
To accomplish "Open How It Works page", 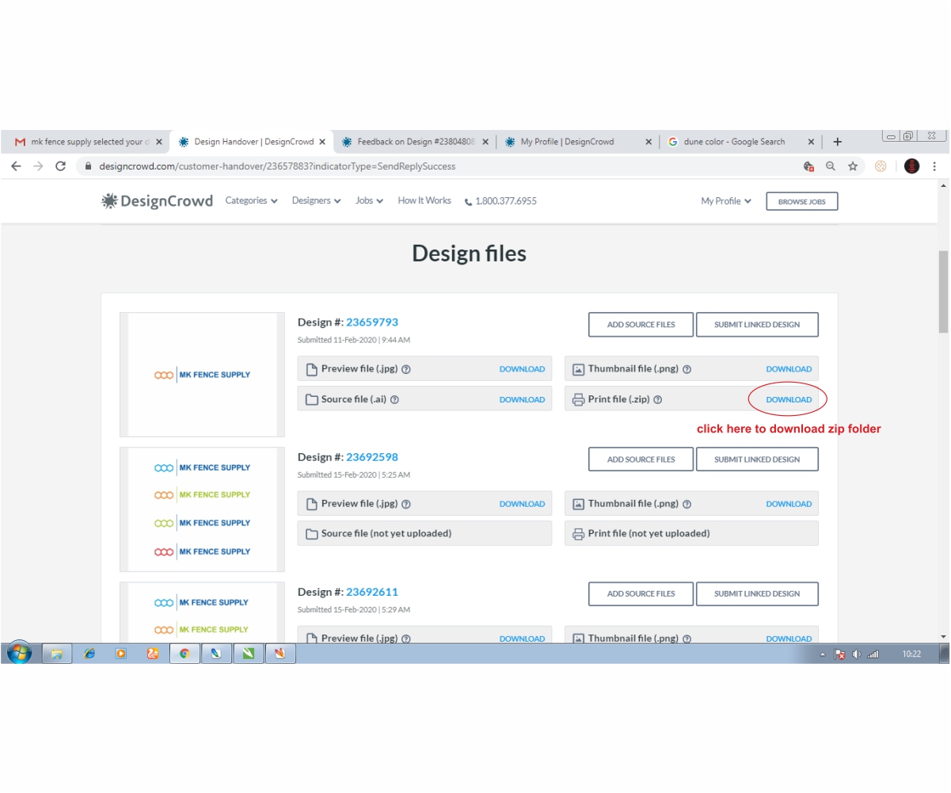I will click(424, 201).
